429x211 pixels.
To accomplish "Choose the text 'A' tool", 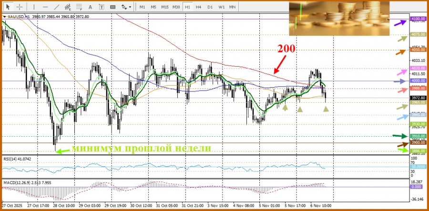I will click(x=91, y=7).
